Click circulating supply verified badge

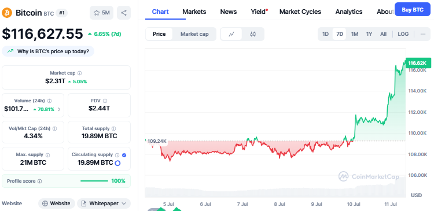tap(124, 155)
